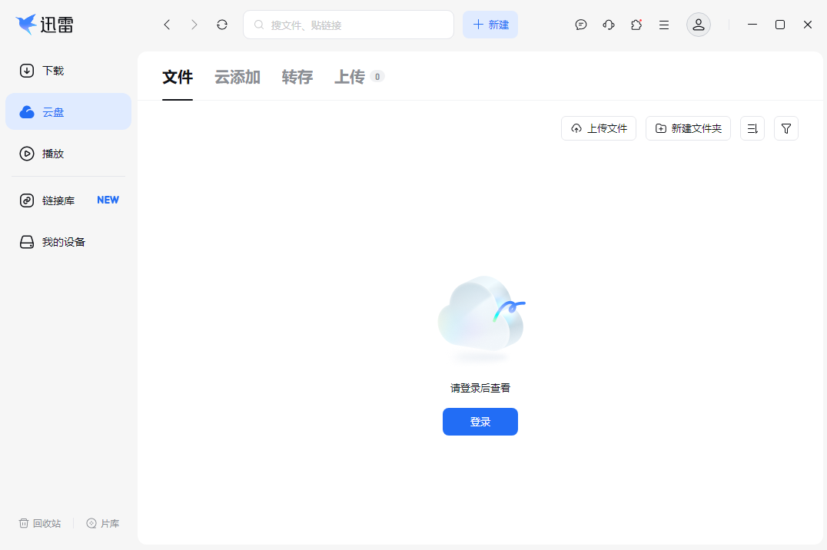The height and width of the screenshot is (550, 827).
Task: Maximize the Xunlei window
Action: (780, 25)
